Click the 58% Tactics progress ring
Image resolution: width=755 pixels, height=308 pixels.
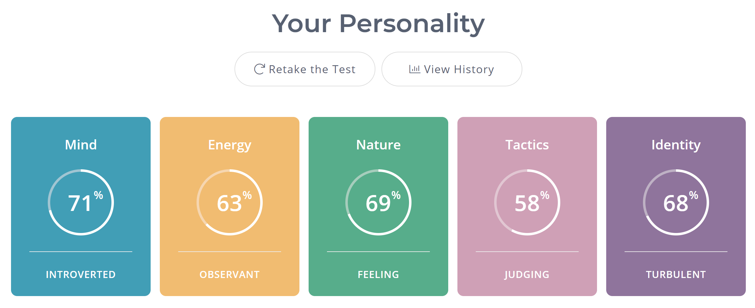click(527, 202)
